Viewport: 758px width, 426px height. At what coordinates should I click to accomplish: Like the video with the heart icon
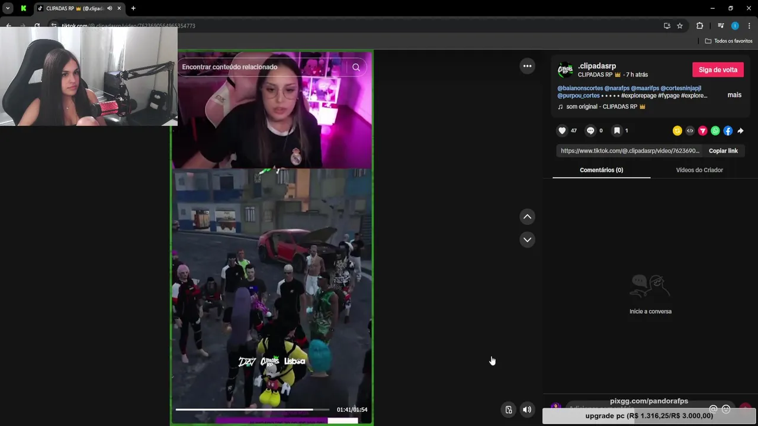pyautogui.click(x=562, y=131)
